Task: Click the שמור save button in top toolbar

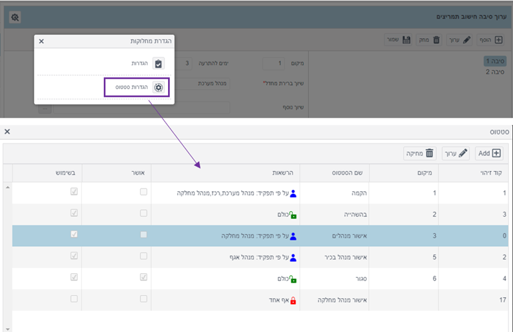Action: (398, 40)
